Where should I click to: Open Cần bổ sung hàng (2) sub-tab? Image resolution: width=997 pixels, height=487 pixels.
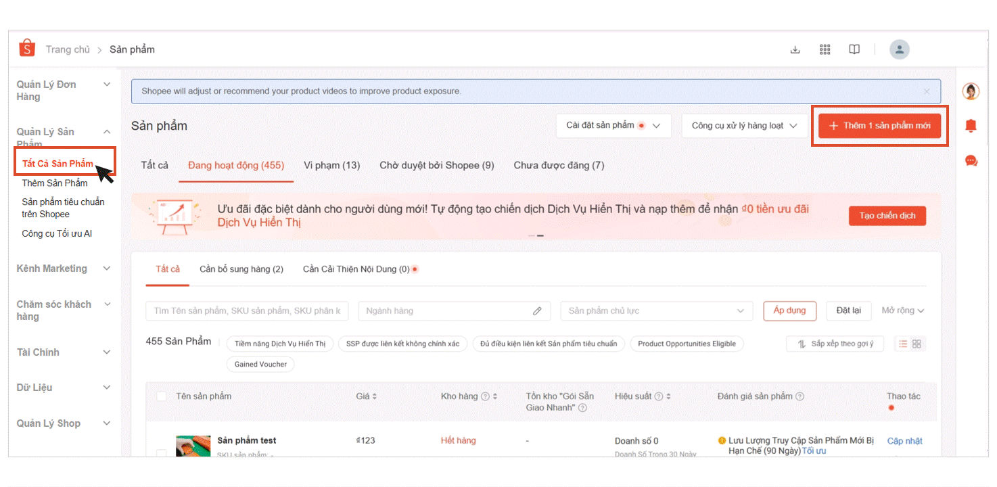pos(241,269)
